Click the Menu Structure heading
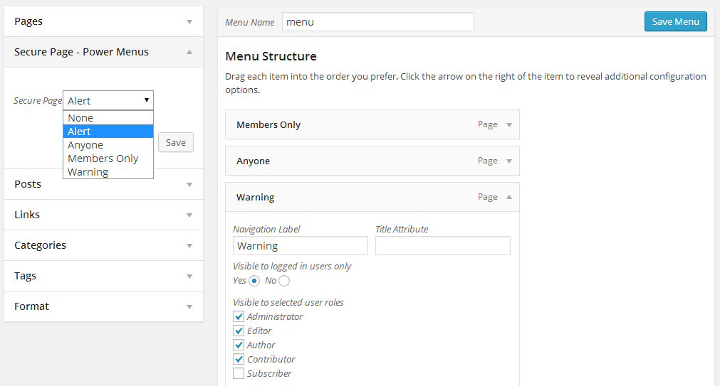The height and width of the screenshot is (386, 720). point(271,56)
